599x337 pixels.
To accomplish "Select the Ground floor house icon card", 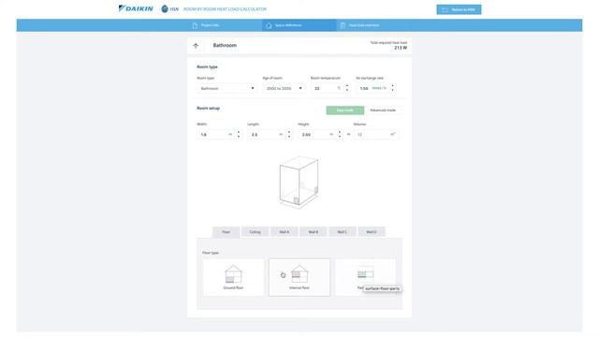I will coord(233,277).
